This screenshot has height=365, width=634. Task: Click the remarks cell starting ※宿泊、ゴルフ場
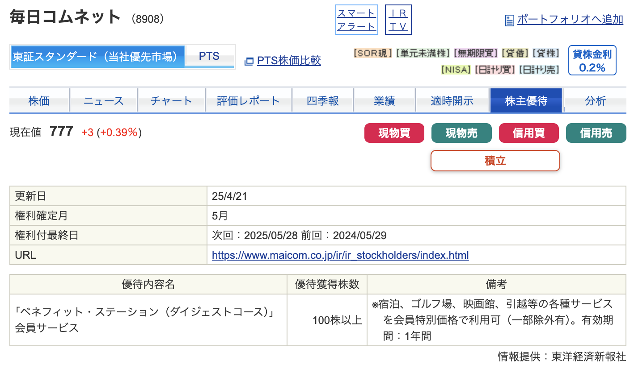point(496,320)
